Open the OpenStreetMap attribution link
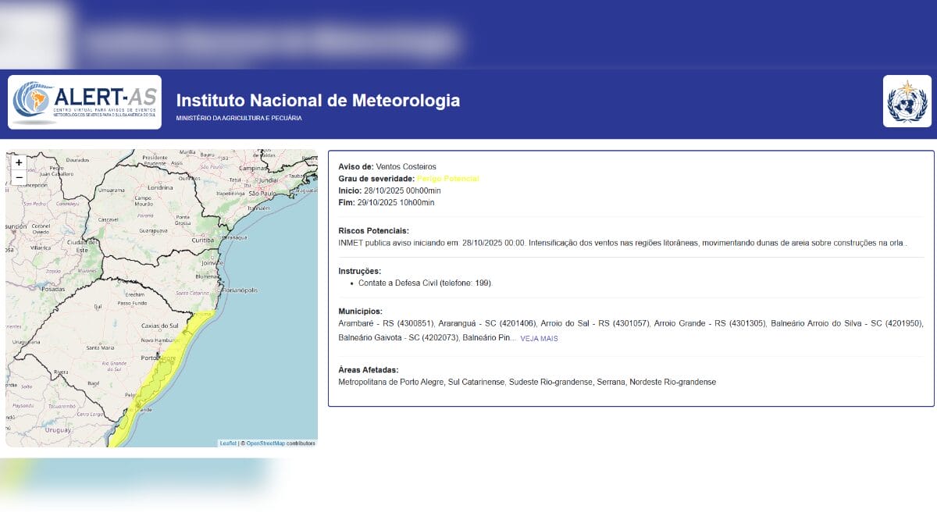This screenshot has width=937, height=527. 265,443
